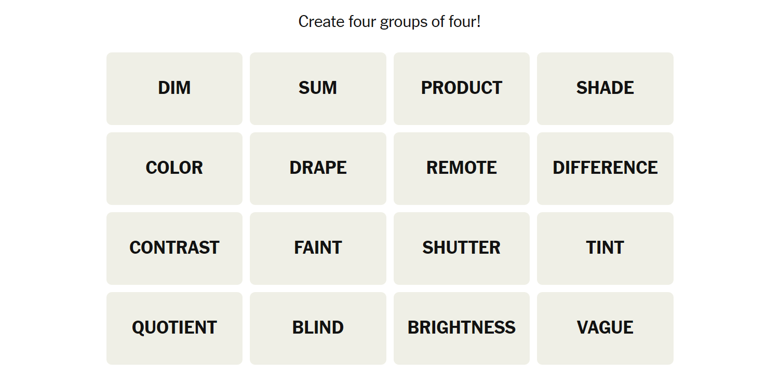Click the PRODUCT tile
This screenshot has width=779, height=372.
462,88
